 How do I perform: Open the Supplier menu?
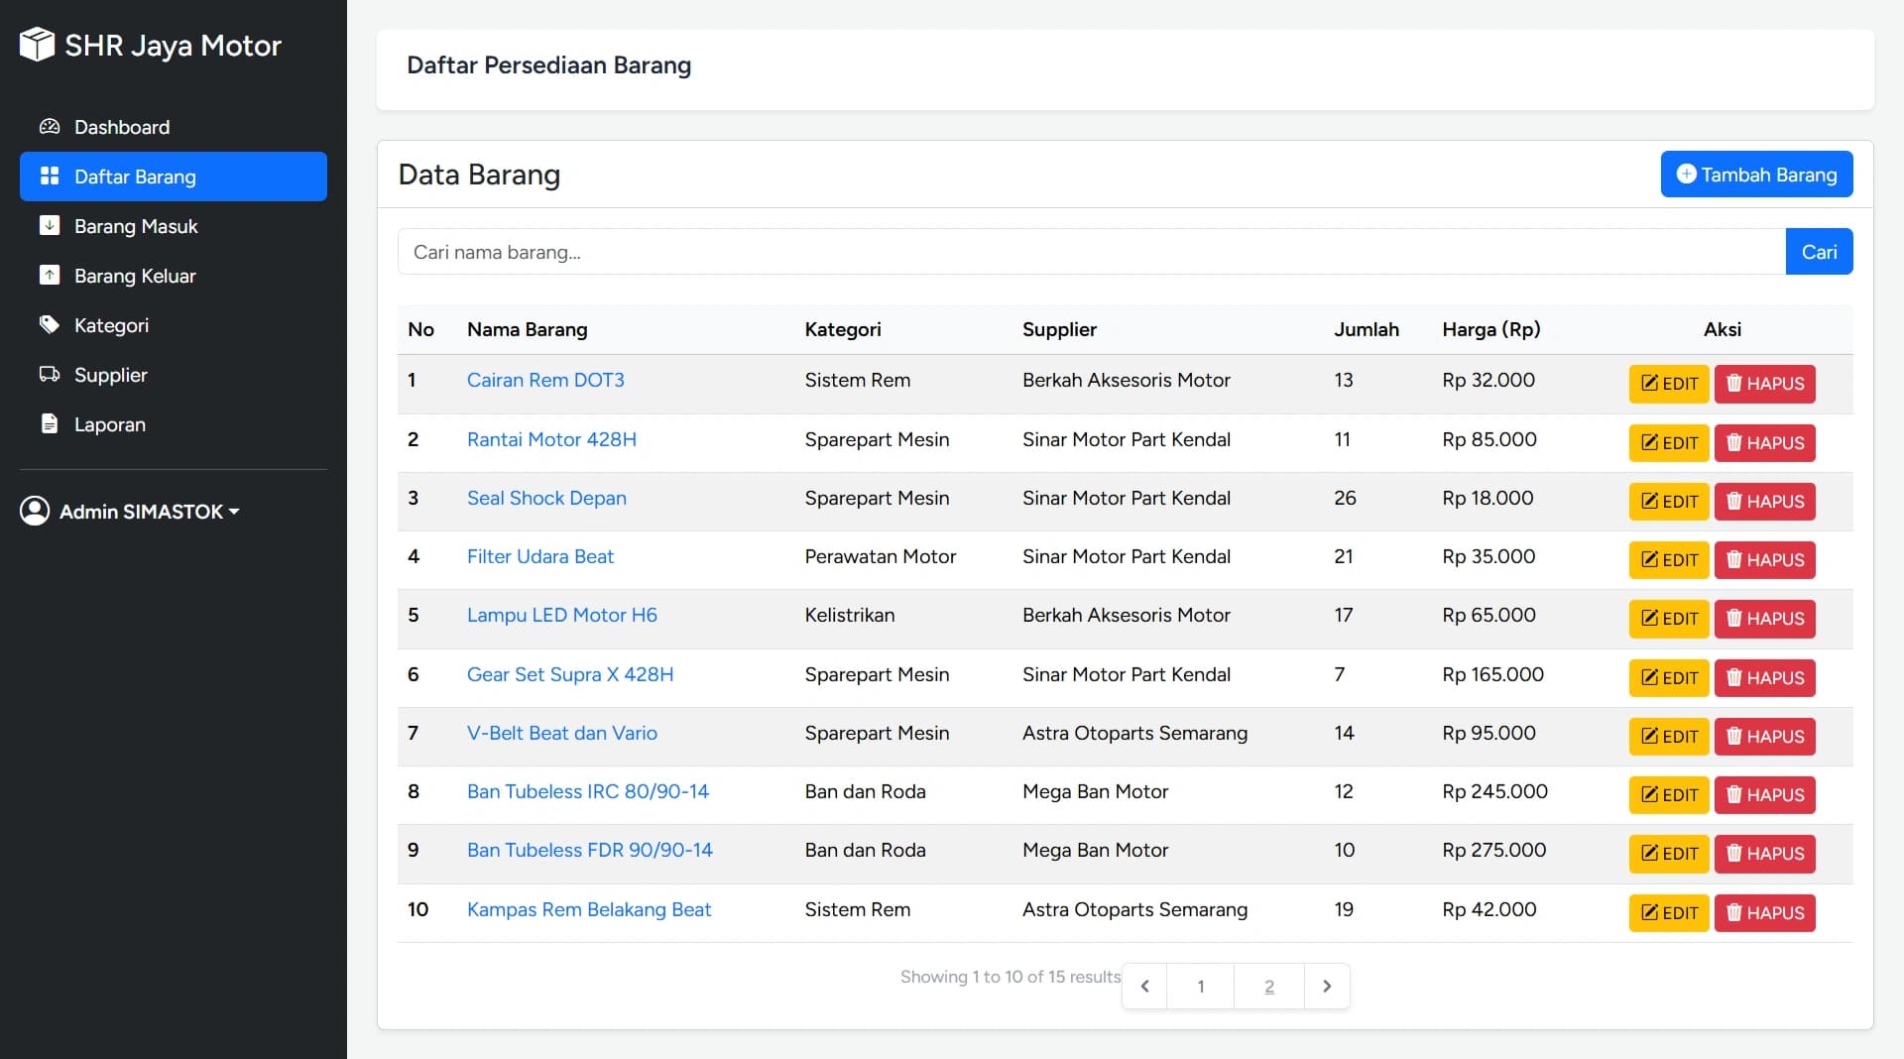click(174, 375)
